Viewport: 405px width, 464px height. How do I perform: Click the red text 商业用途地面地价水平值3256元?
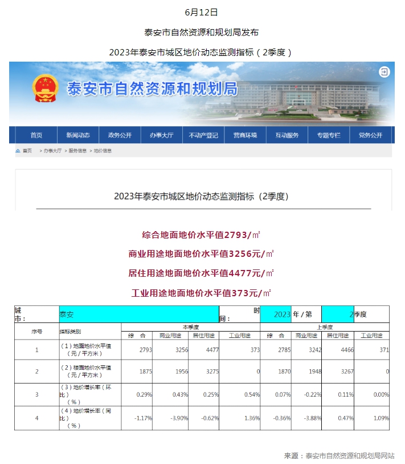point(201,254)
